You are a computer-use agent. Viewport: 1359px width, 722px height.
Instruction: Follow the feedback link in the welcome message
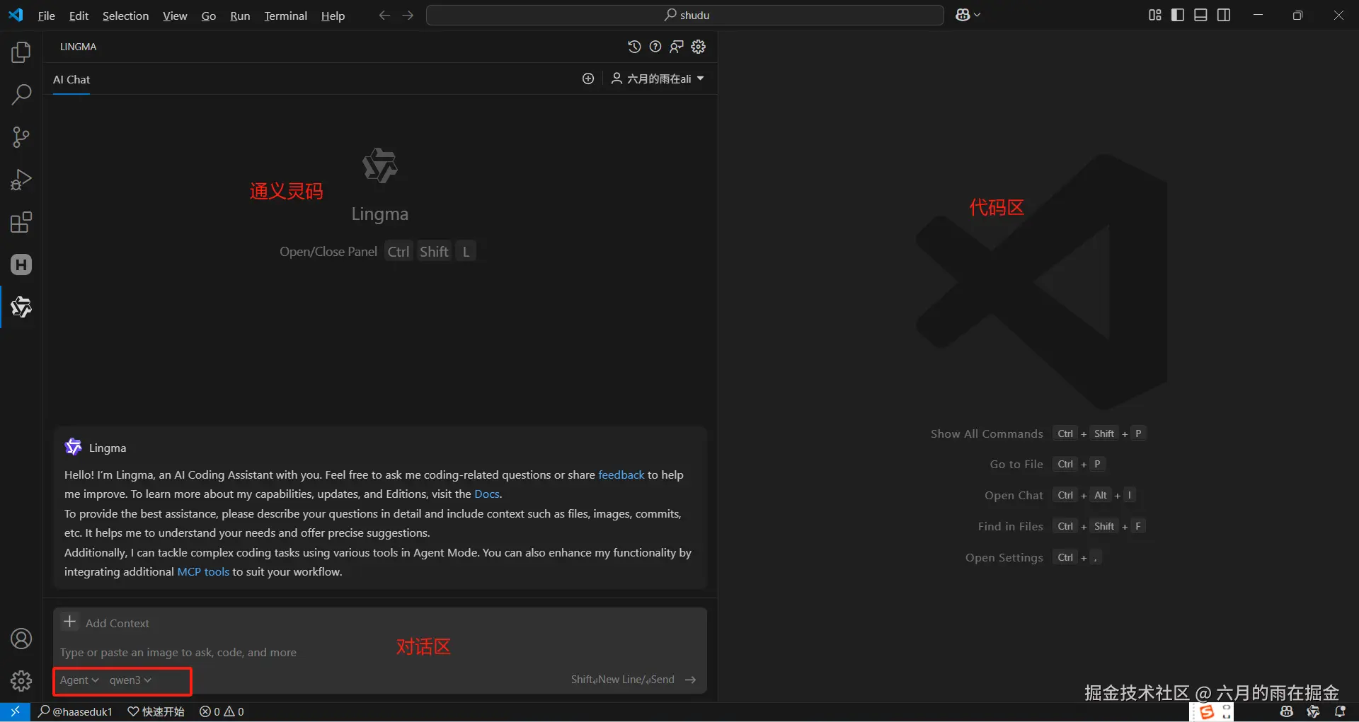[621, 474]
